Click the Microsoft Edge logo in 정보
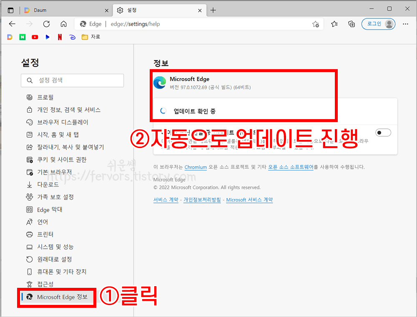This screenshot has height=317, width=417. (160, 82)
